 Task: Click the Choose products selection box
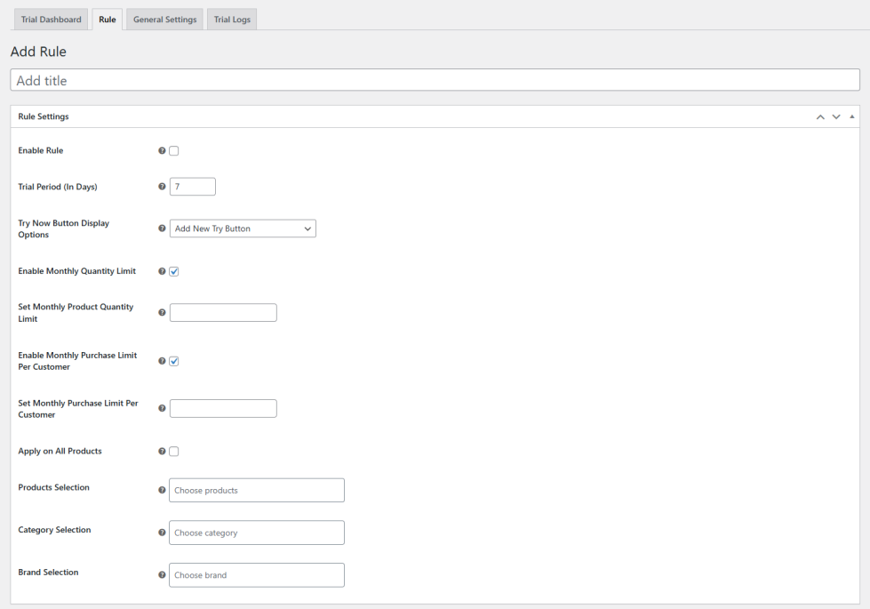coord(257,490)
